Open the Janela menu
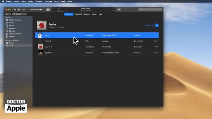The height and width of the screenshot is (119, 212). point(63,1)
